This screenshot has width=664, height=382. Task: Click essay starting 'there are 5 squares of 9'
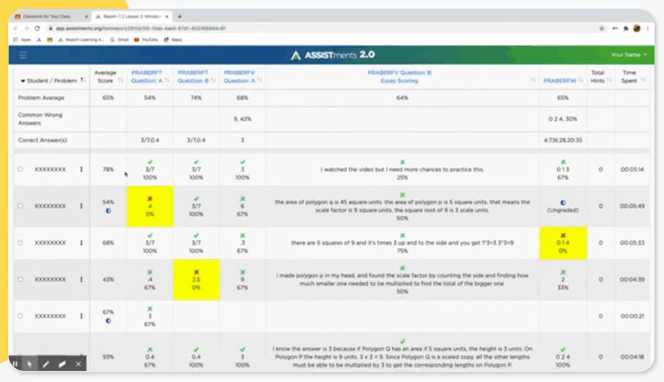402,243
